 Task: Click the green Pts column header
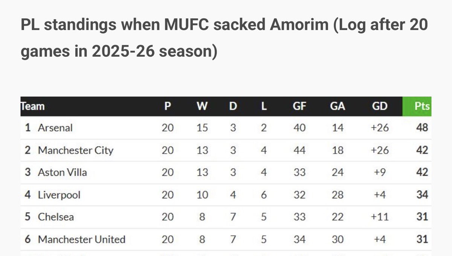tap(417, 106)
